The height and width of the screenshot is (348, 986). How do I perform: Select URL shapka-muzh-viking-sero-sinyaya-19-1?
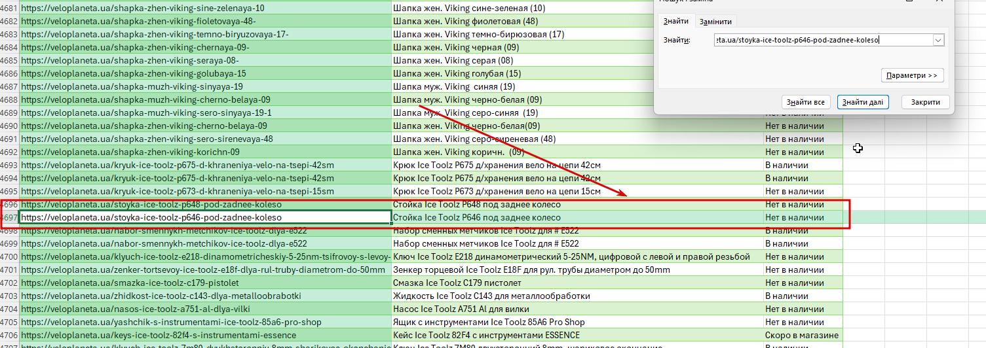tap(205, 113)
